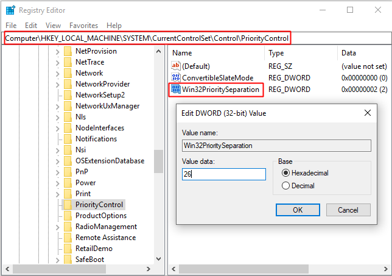
Task: Open the Edit menu
Action: 31,26
